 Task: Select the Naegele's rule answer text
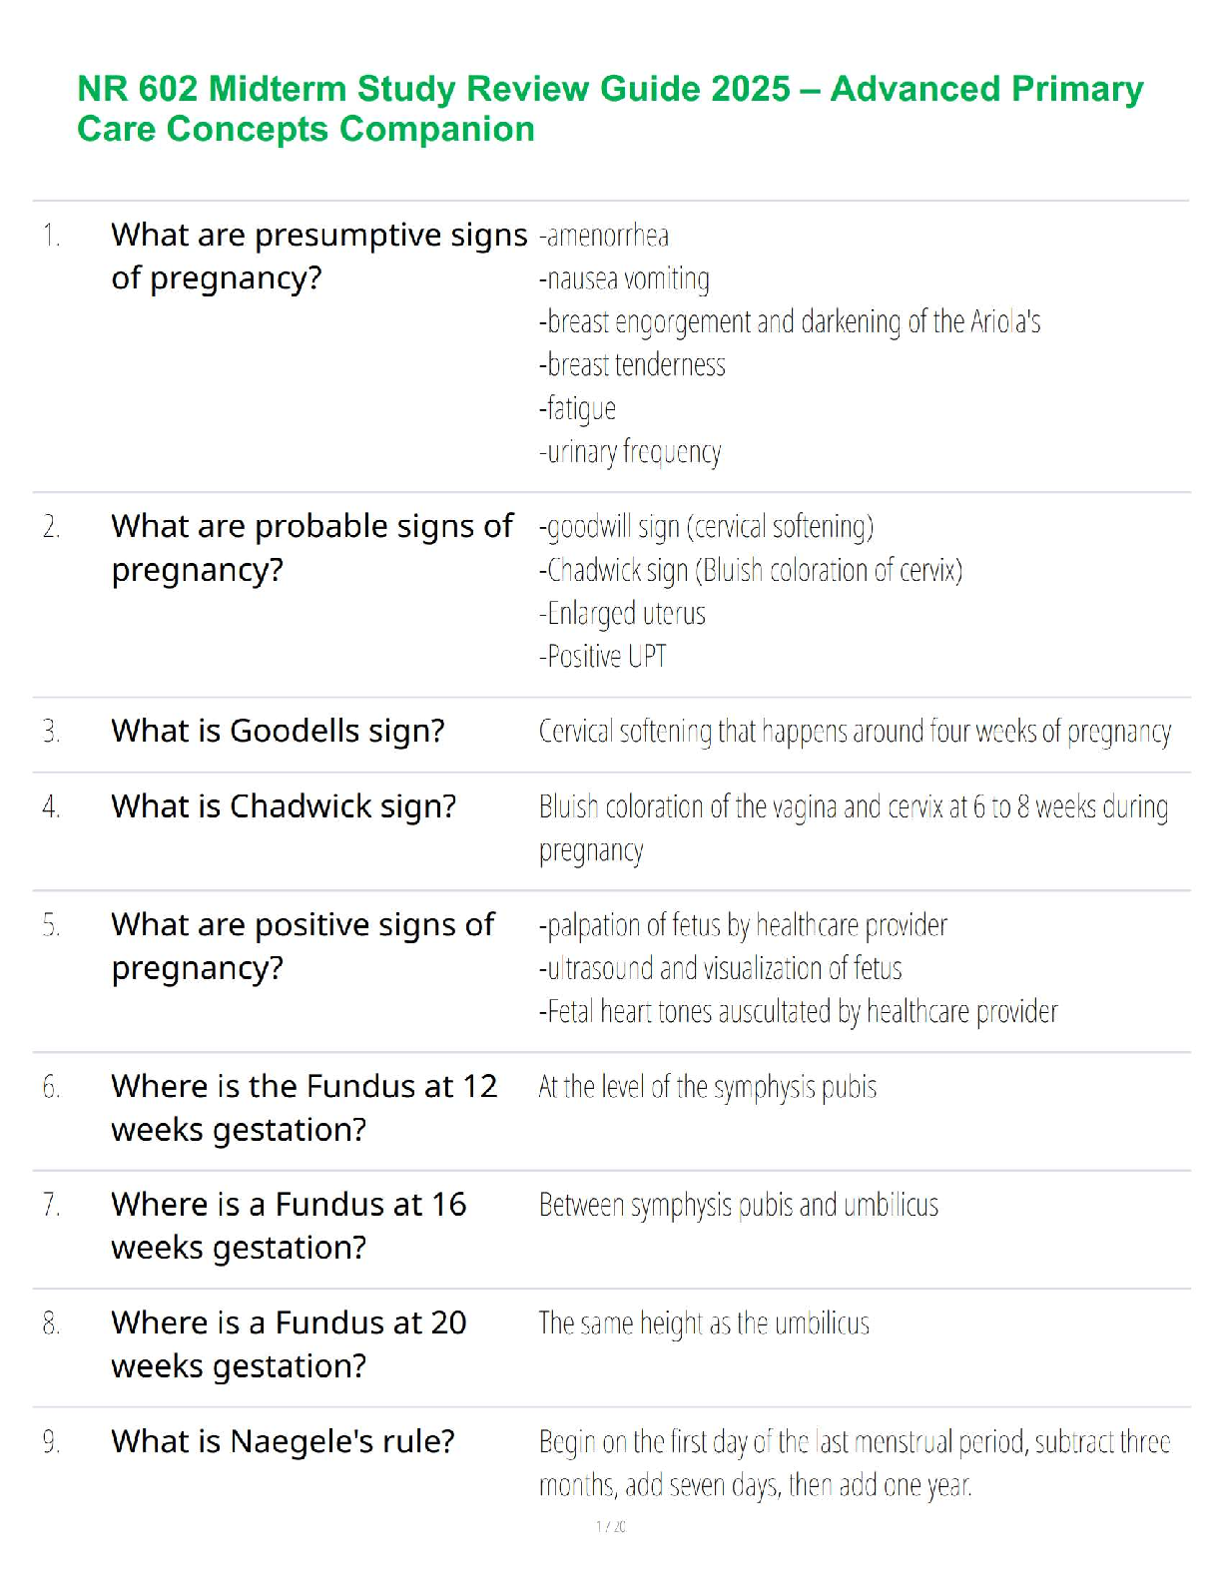854,1464
